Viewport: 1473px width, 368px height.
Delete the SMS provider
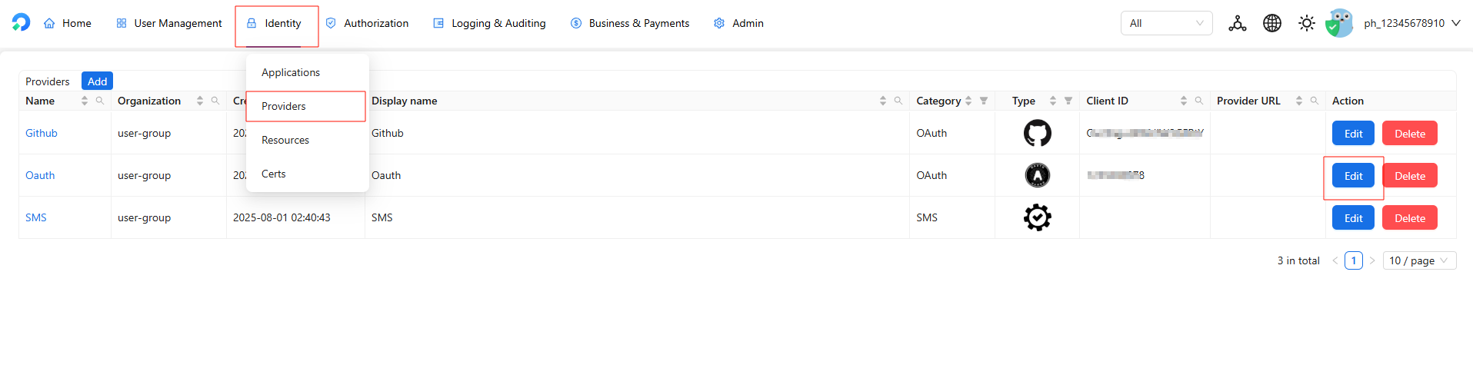click(x=1409, y=218)
